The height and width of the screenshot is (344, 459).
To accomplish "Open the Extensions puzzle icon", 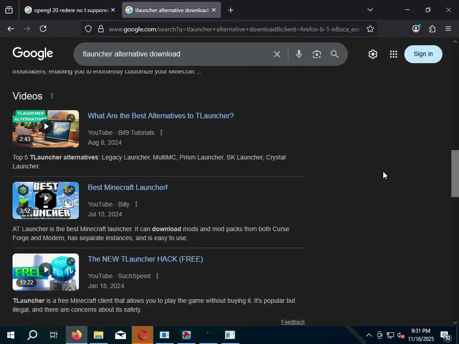I will [x=433, y=29].
